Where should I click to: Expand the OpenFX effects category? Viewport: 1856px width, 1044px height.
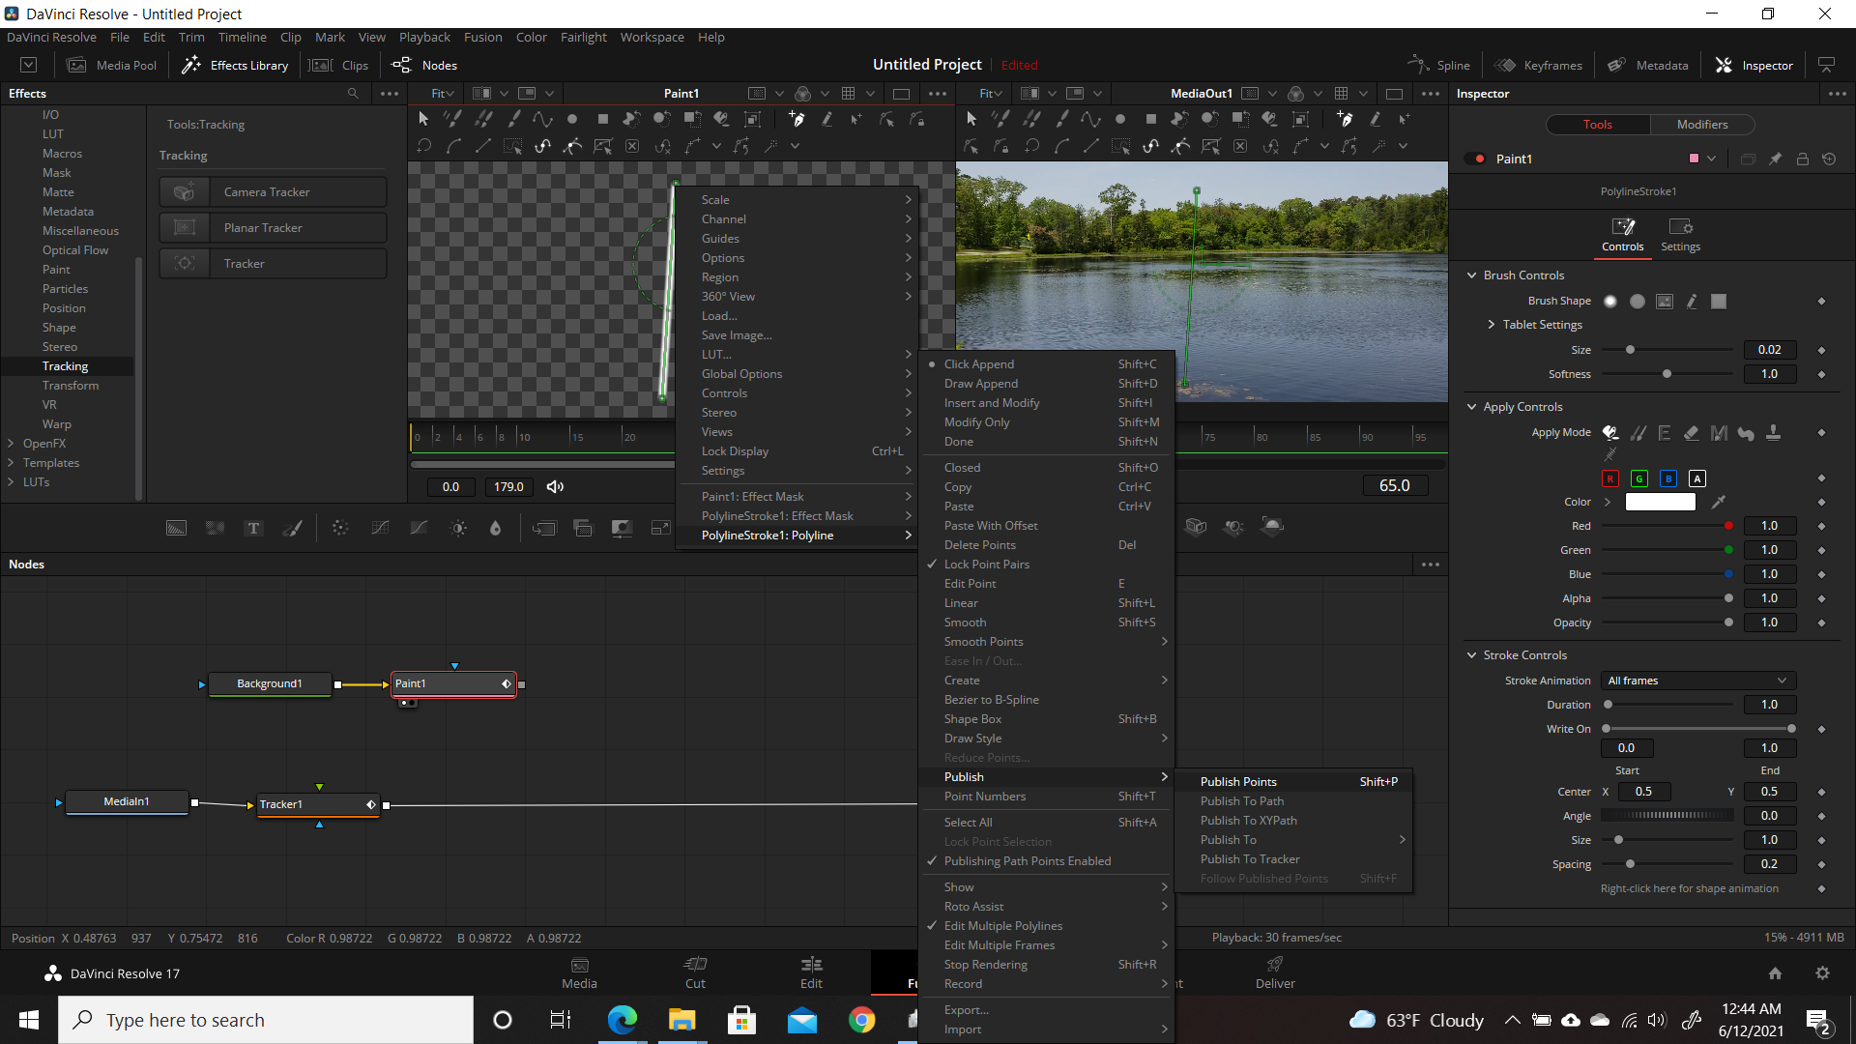click(11, 444)
